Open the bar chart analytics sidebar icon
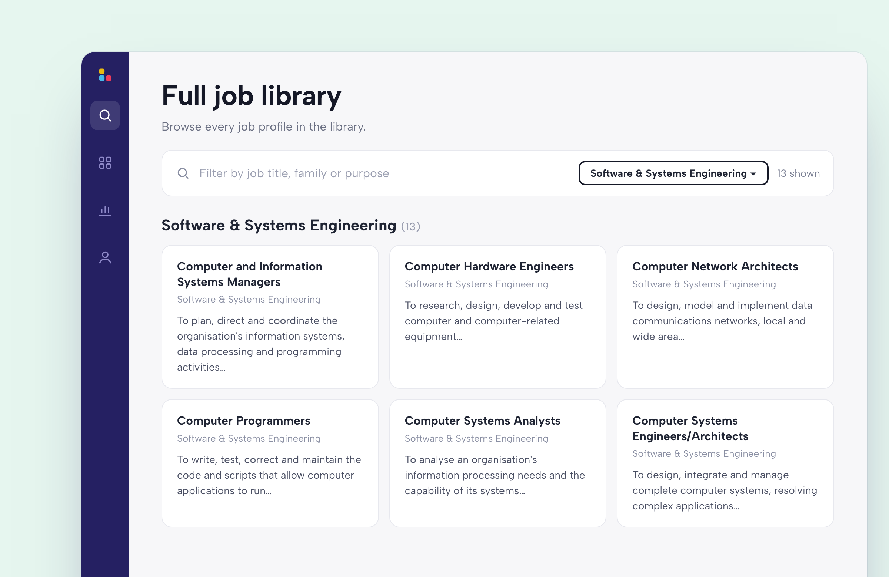This screenshot has width=889, height=577. pyautogui.click(x=105, y=211)
